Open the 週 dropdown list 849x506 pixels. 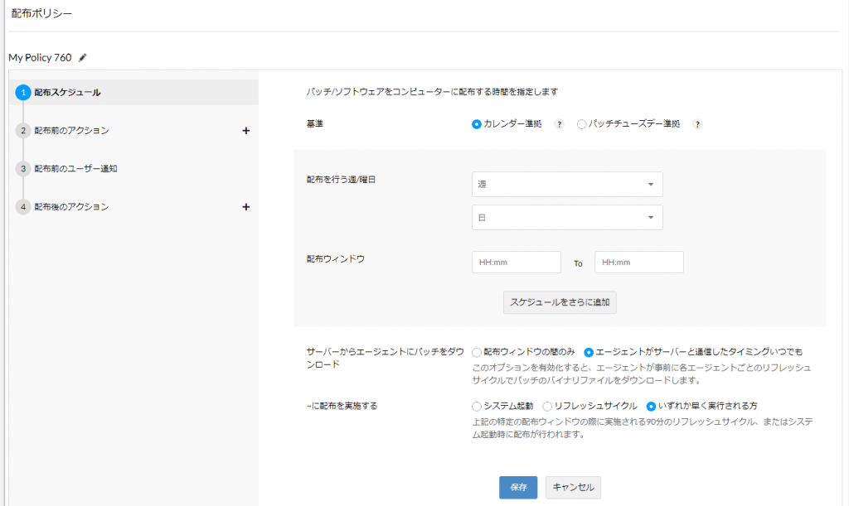point(567,185)
